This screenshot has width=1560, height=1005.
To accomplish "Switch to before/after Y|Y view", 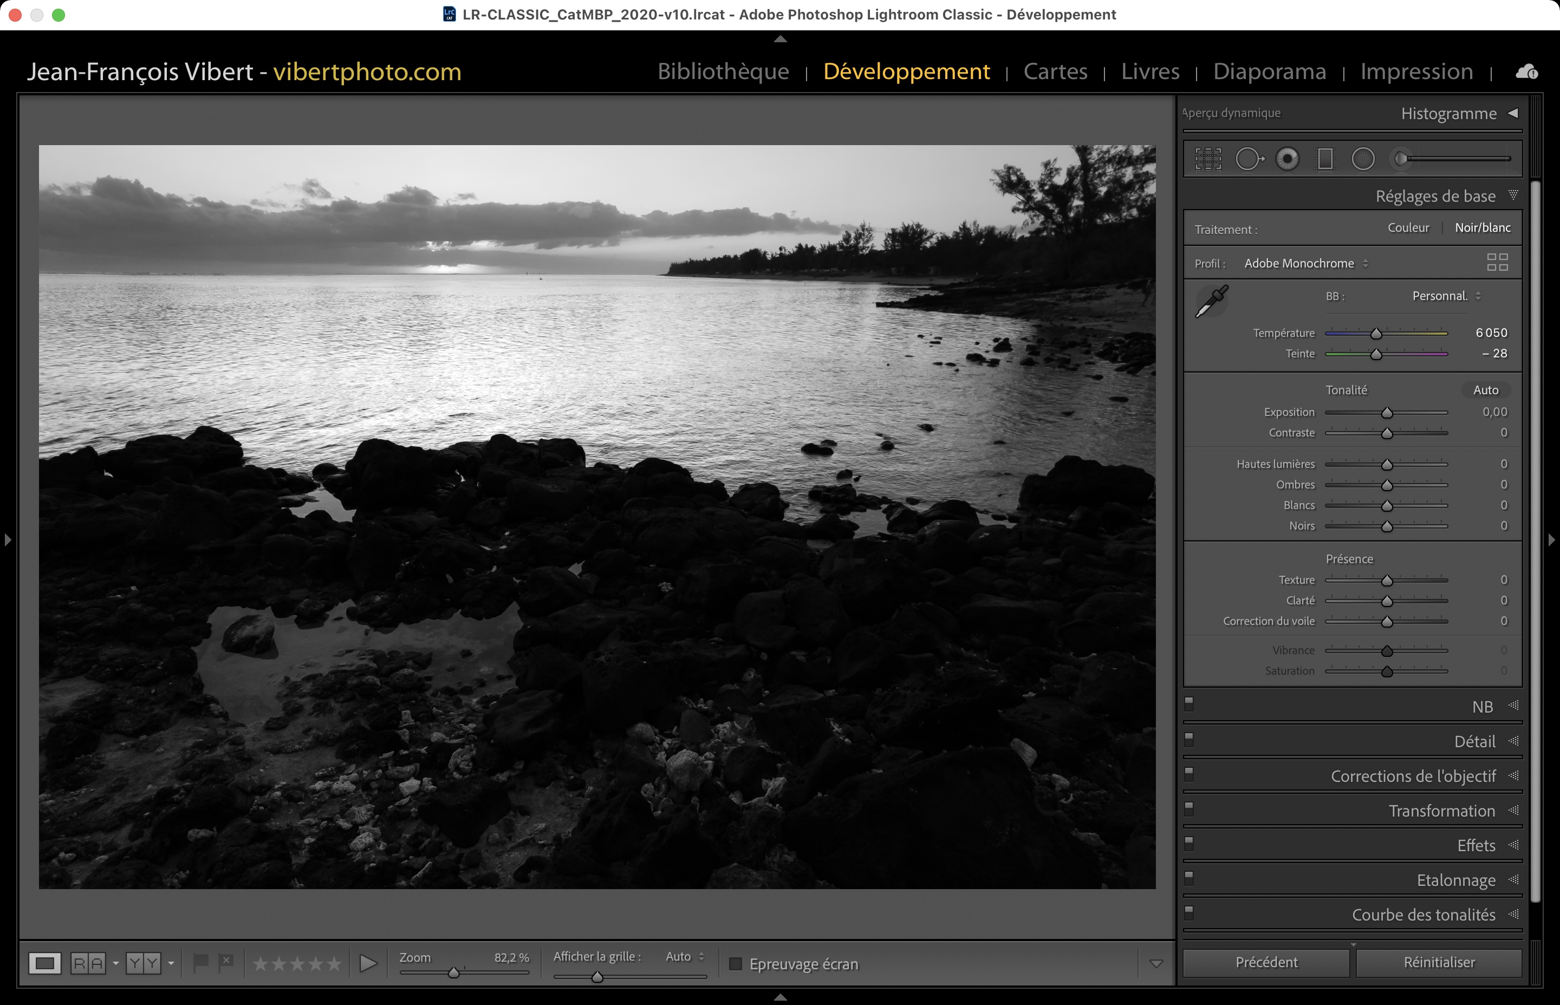I will [143, 963].
